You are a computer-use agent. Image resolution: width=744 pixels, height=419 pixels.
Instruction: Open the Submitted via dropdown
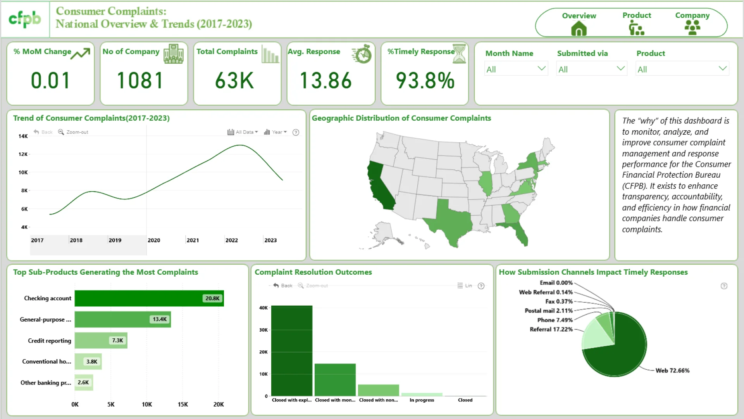pos(620,69)
